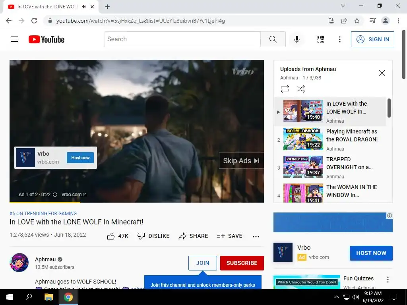Go to YouTube home via logo

click(47, 39)
